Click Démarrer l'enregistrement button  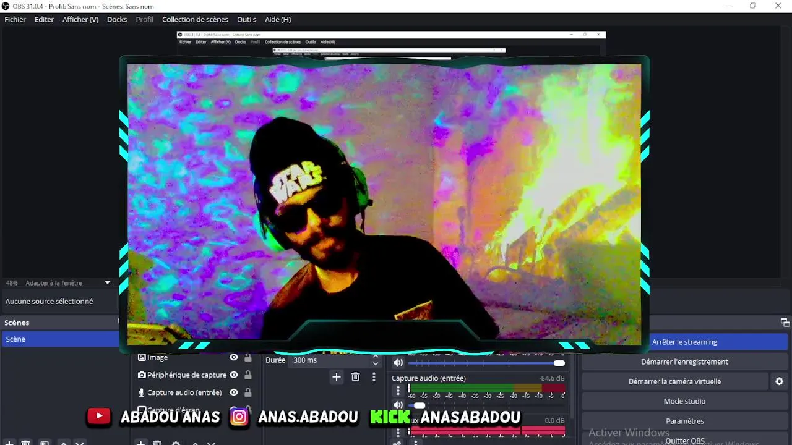(684, 362)
